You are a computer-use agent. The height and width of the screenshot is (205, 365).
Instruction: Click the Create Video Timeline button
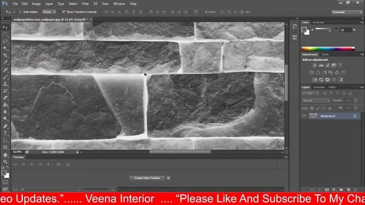click(147, 178)
